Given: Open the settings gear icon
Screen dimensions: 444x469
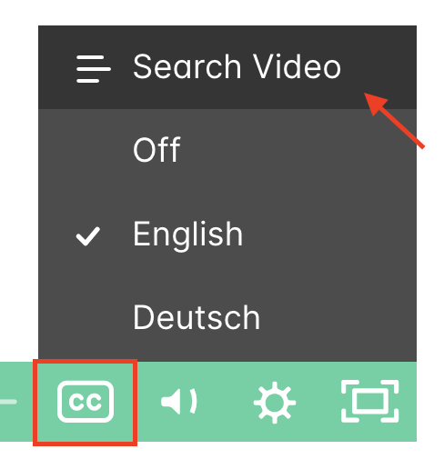Looking at the screenshot, I should coord(275,403).
